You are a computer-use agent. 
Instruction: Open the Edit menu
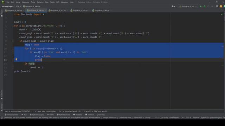(13, 2)
